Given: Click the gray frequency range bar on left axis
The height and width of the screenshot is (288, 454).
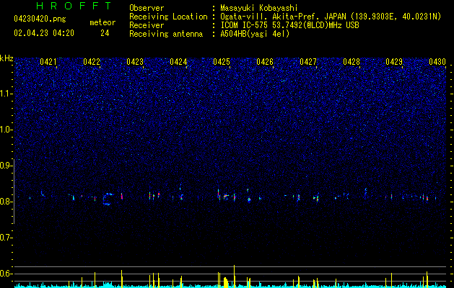Looking at the screenshot, I should pos(14,192).
